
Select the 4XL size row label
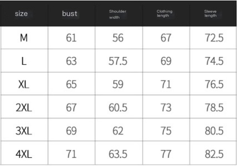click(x=24, y=154)
